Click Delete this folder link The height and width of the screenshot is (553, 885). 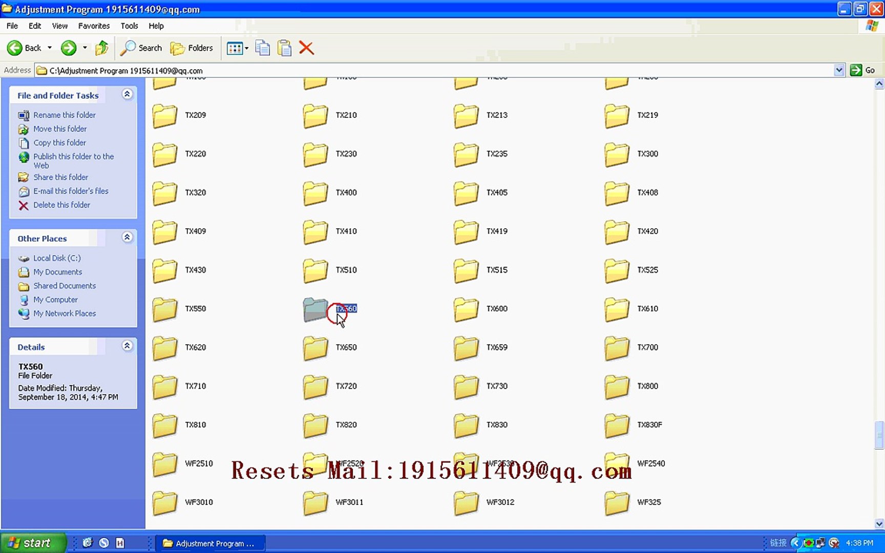tap(61, 205)
